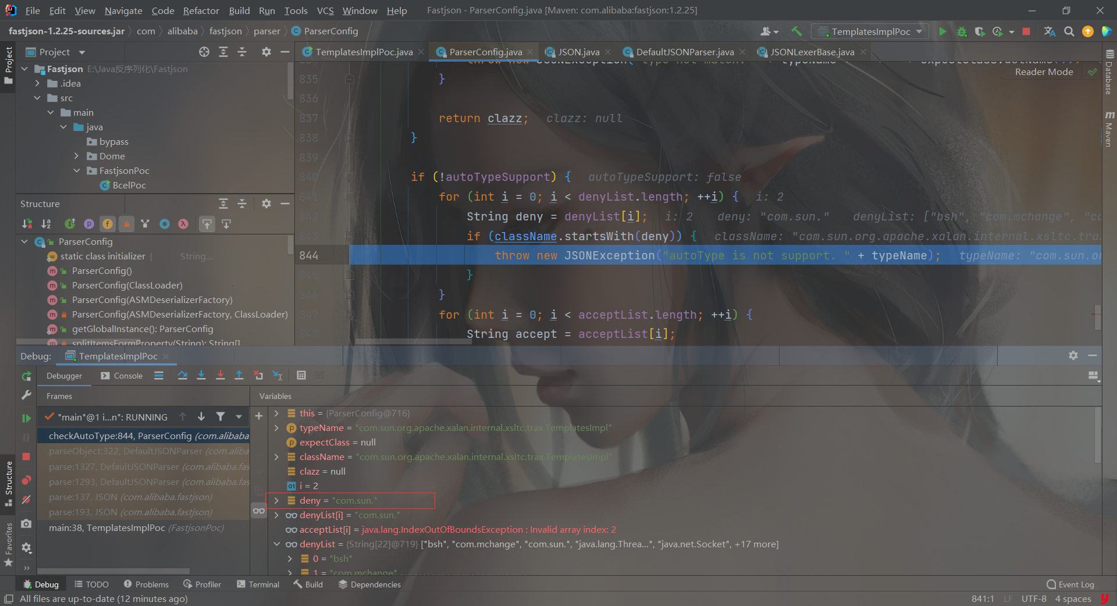This screenshot has width=1117, height=606.
Task: Open Project panel settings gear
Action: click(266, 52)
